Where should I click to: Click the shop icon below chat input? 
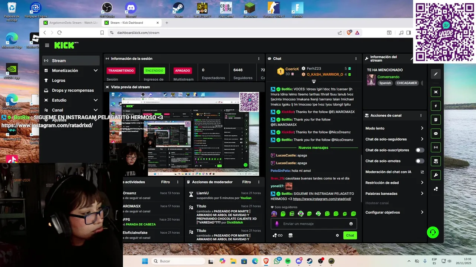290,235
